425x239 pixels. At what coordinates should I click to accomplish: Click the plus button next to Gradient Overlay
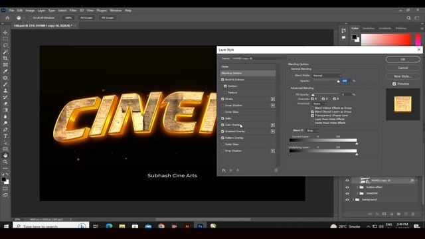(x=273, y=131)
